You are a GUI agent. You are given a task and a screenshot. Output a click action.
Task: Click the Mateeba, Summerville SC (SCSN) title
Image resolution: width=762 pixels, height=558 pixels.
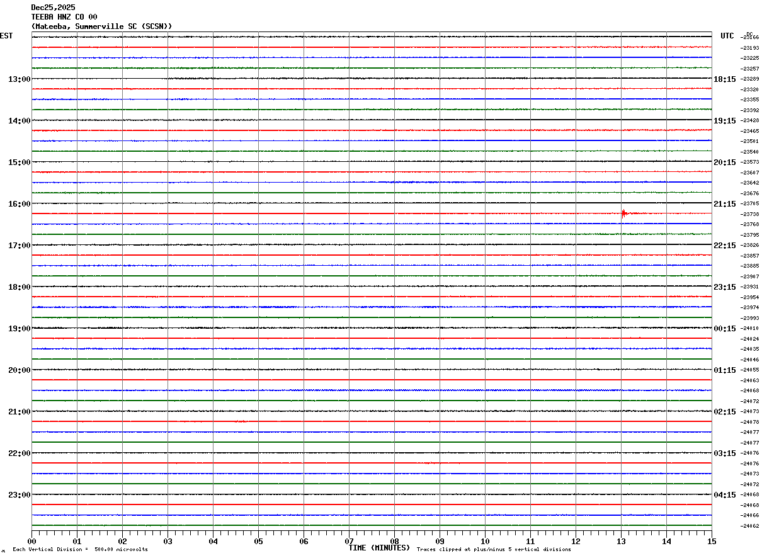pyautogui.click(x=101, y=26)
